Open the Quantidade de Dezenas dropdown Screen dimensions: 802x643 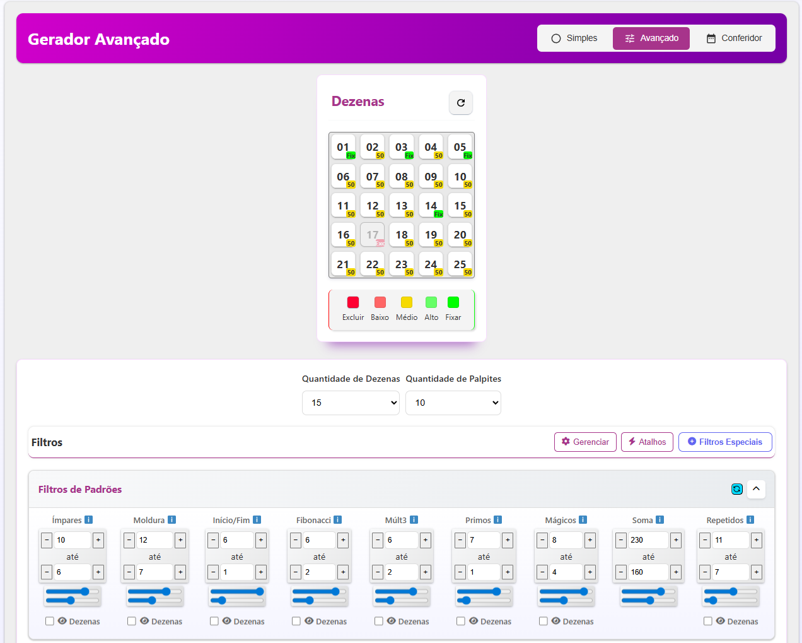tap(351, 403)
